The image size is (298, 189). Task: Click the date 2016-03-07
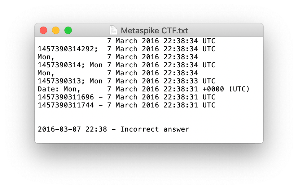click(x=59, y=129)
